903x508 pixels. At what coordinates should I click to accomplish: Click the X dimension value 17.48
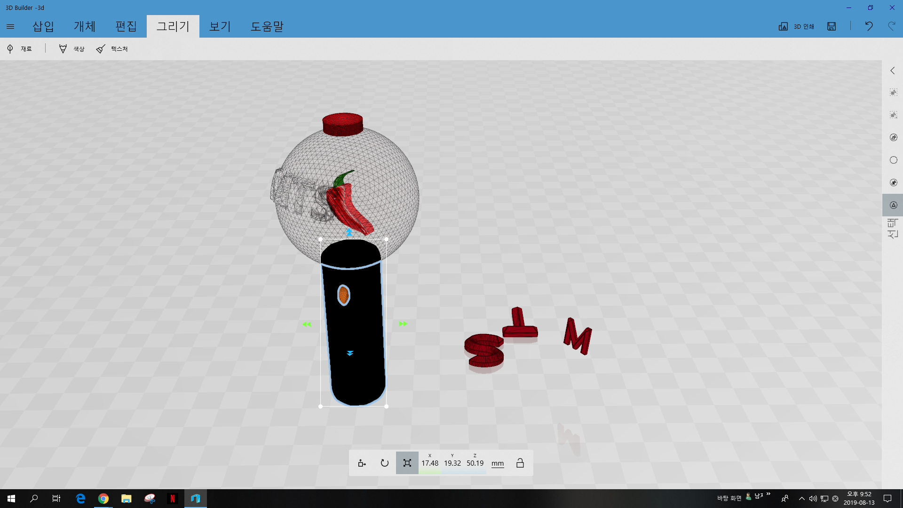(x=429, y=463)
